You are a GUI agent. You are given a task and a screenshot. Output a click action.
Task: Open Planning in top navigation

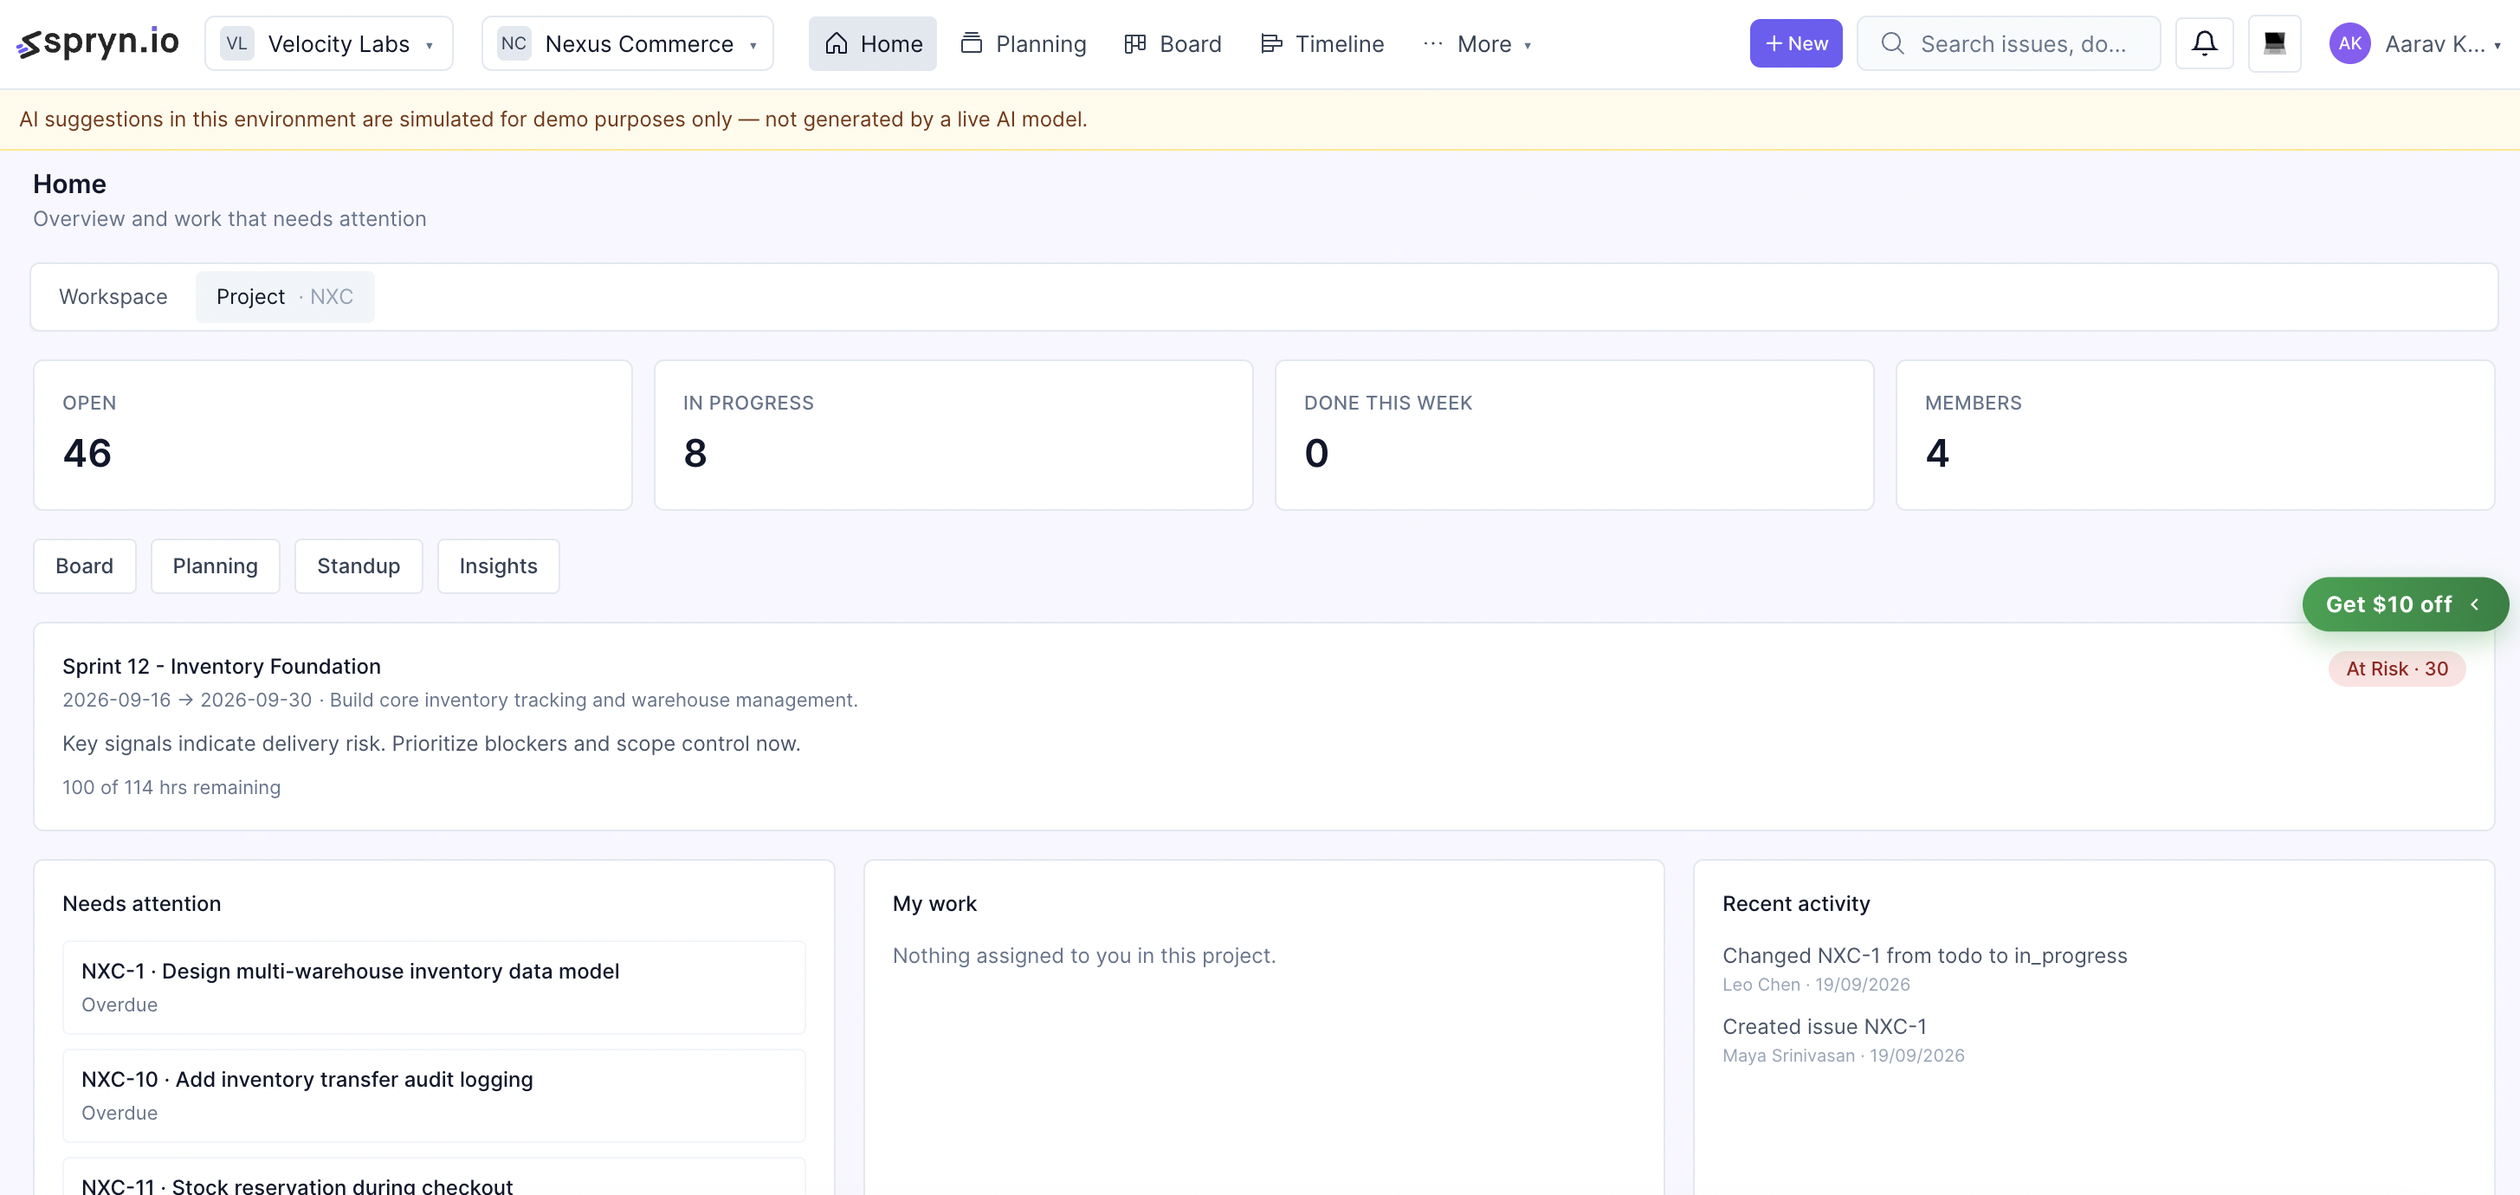pos(1024,44)
